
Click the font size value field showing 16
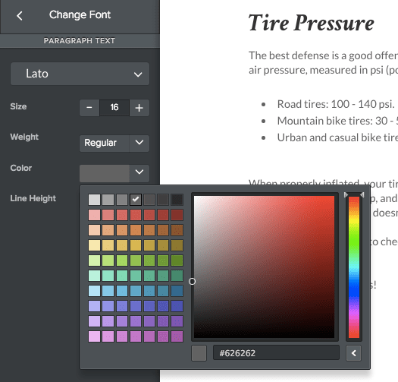click(x=114, y=108)
